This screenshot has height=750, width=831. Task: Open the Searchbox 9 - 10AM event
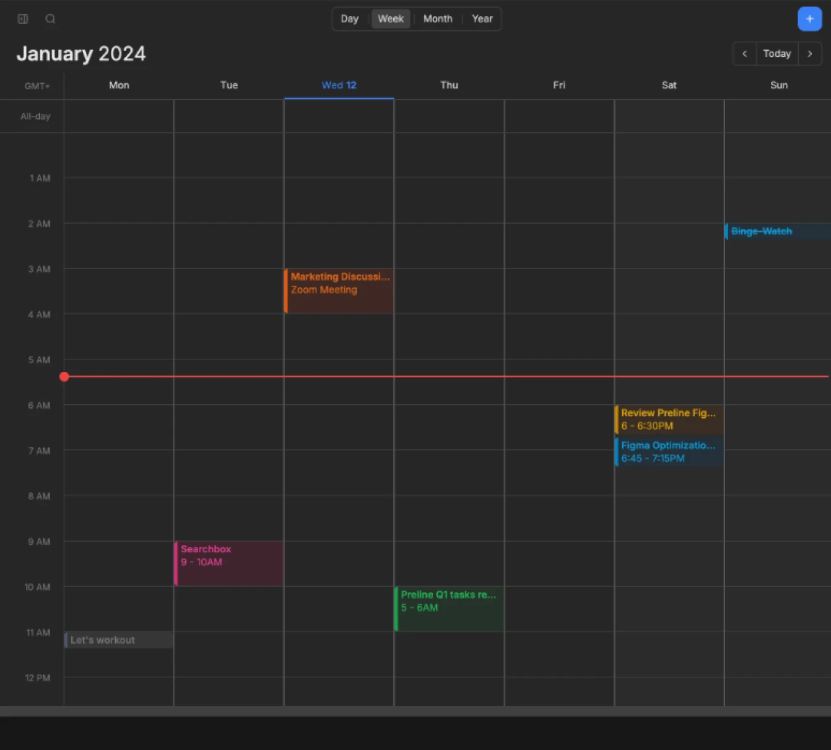tap(228, 563)
